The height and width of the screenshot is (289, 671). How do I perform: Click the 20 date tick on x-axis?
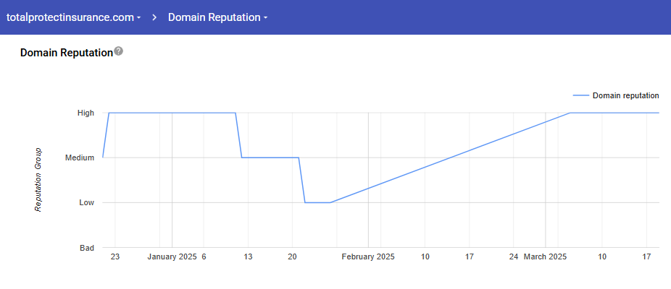pos(293,256)
